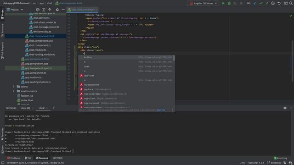Image resolution: width=294 pixels, height=165 pixels.
Task: Open Project panel settings gear
Action: 57,10
